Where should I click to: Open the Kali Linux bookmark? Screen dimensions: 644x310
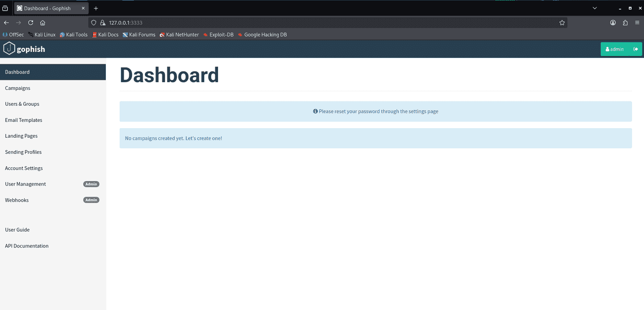tap(41, 34)
